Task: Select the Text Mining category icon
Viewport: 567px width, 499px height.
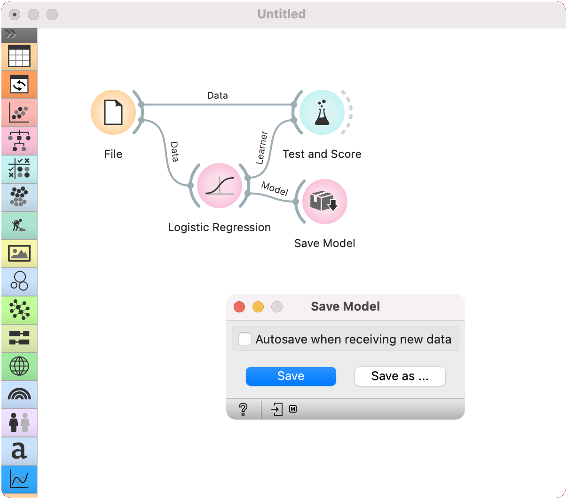Action: pos(19,451)
